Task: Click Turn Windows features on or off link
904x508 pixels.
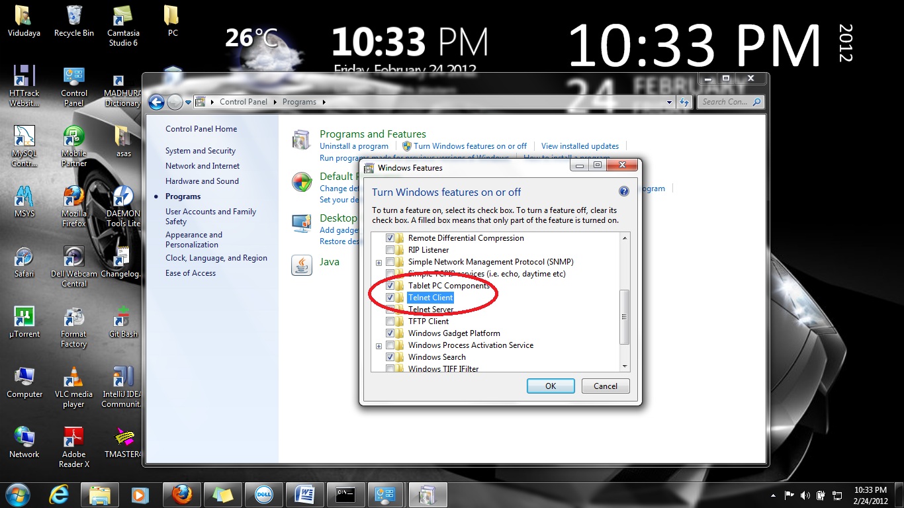Action: click(471, 146)
